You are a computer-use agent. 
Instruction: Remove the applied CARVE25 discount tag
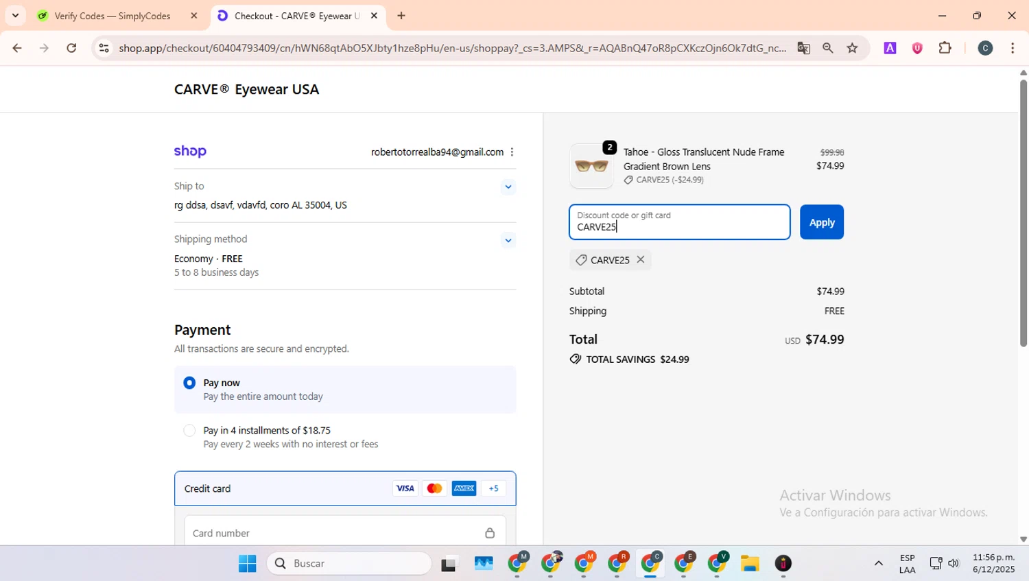pyautogui.click(x=640, y=259)
